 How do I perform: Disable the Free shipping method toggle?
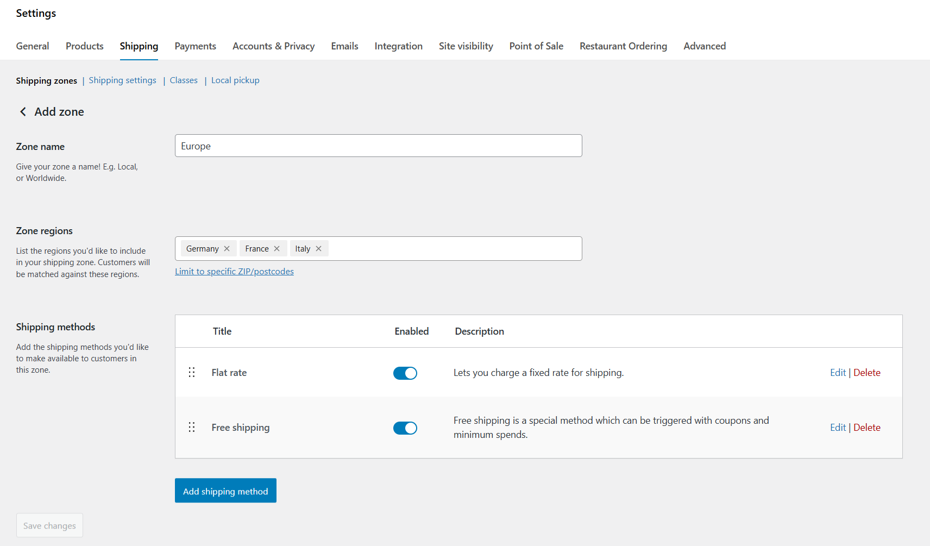click(405, 428)
